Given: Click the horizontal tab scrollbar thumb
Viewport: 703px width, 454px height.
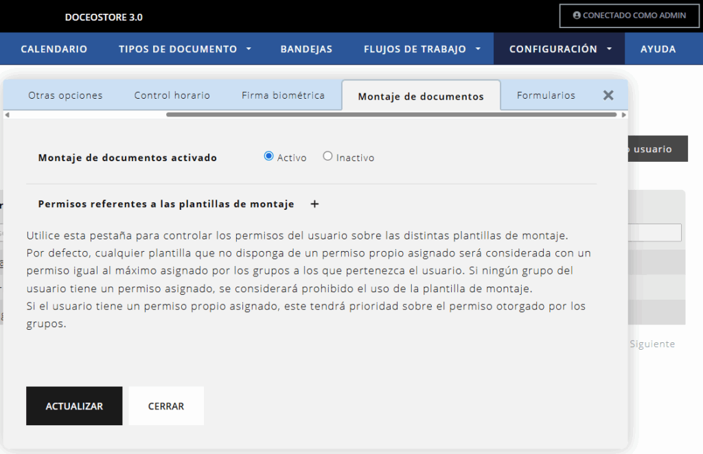Looking at the screenshot, I should 391,115.
